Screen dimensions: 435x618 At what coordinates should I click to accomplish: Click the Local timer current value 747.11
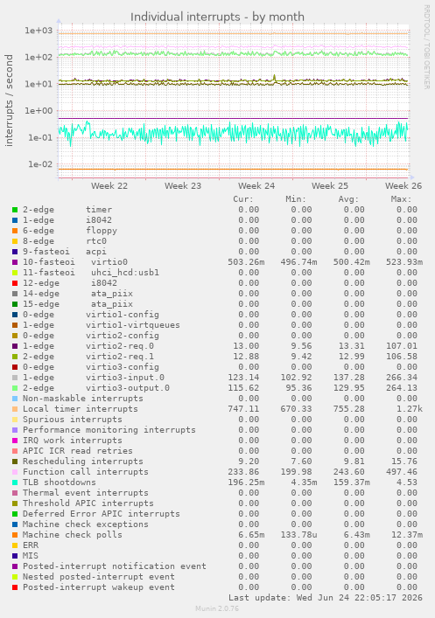(243, 409)
